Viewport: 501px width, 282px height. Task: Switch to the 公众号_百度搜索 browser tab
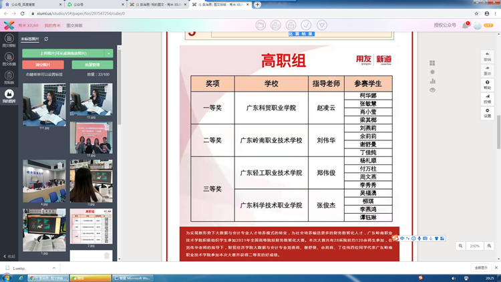click(32, 5)
